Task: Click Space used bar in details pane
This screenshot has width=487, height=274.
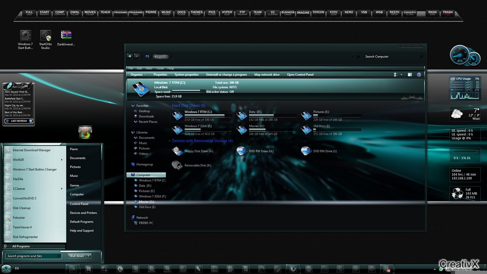Action: tap(188, 91)
